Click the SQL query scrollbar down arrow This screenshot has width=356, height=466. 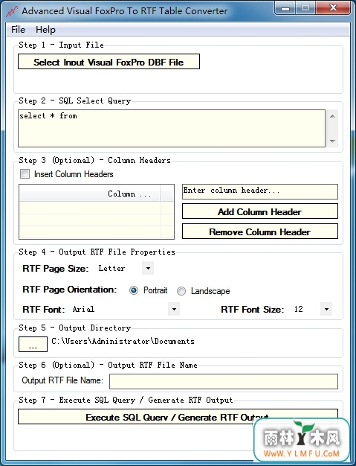point(332,141)
